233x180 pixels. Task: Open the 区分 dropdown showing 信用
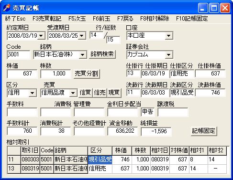click(x=33, y=93)
